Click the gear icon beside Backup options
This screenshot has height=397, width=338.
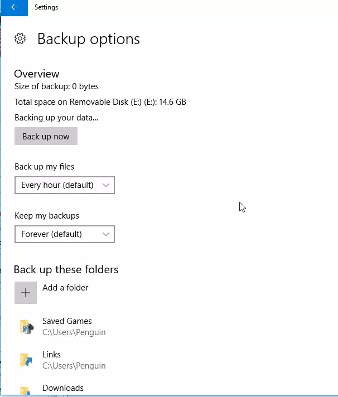(x=20, y=38)
